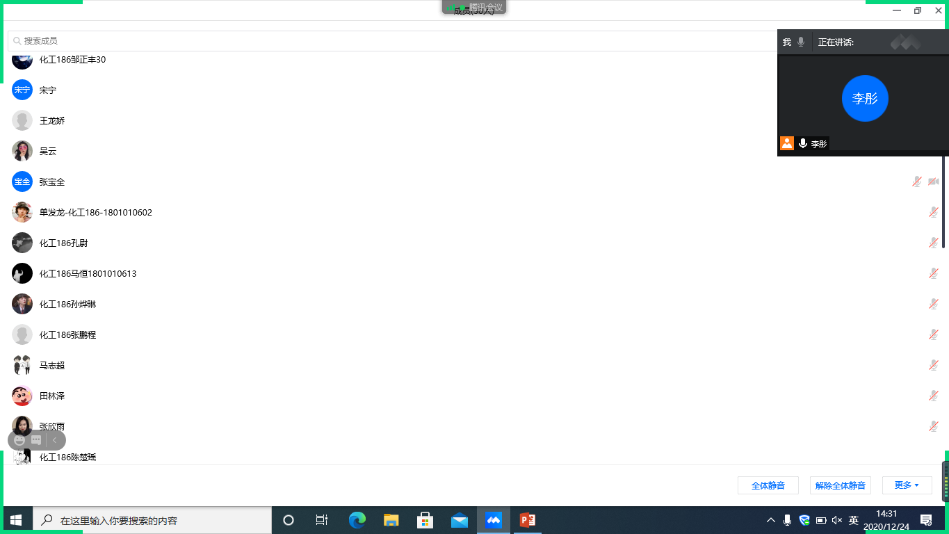Image resolution: width=949 pixels, height=534 pixels.
Task: Open Microsoft Store from taskbar
Action: pos(425,520)
